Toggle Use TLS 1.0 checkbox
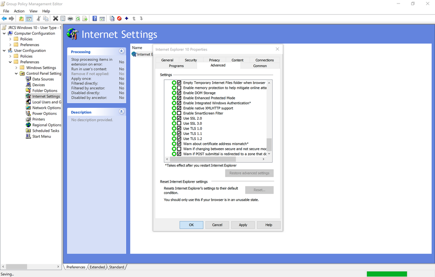 (179, 128)
